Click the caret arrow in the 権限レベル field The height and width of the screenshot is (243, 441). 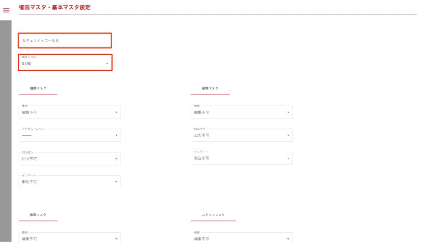point(107,64)
